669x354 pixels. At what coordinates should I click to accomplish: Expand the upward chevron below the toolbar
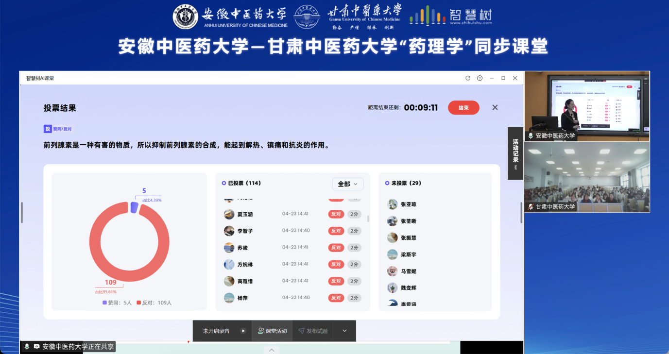coord(271,350)
